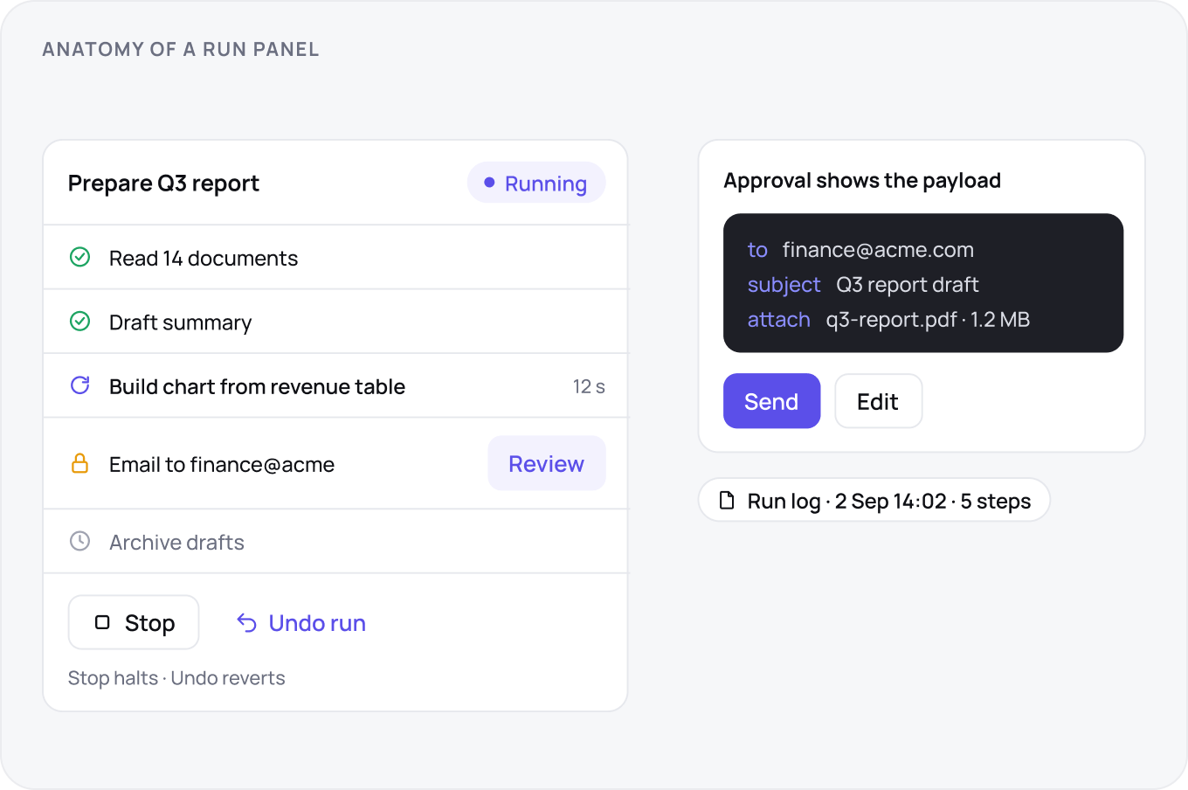Click 'Q3 report draft' subject value
Image resolution: width=1188 pixels, height=790 pixels.
point(907,285)
